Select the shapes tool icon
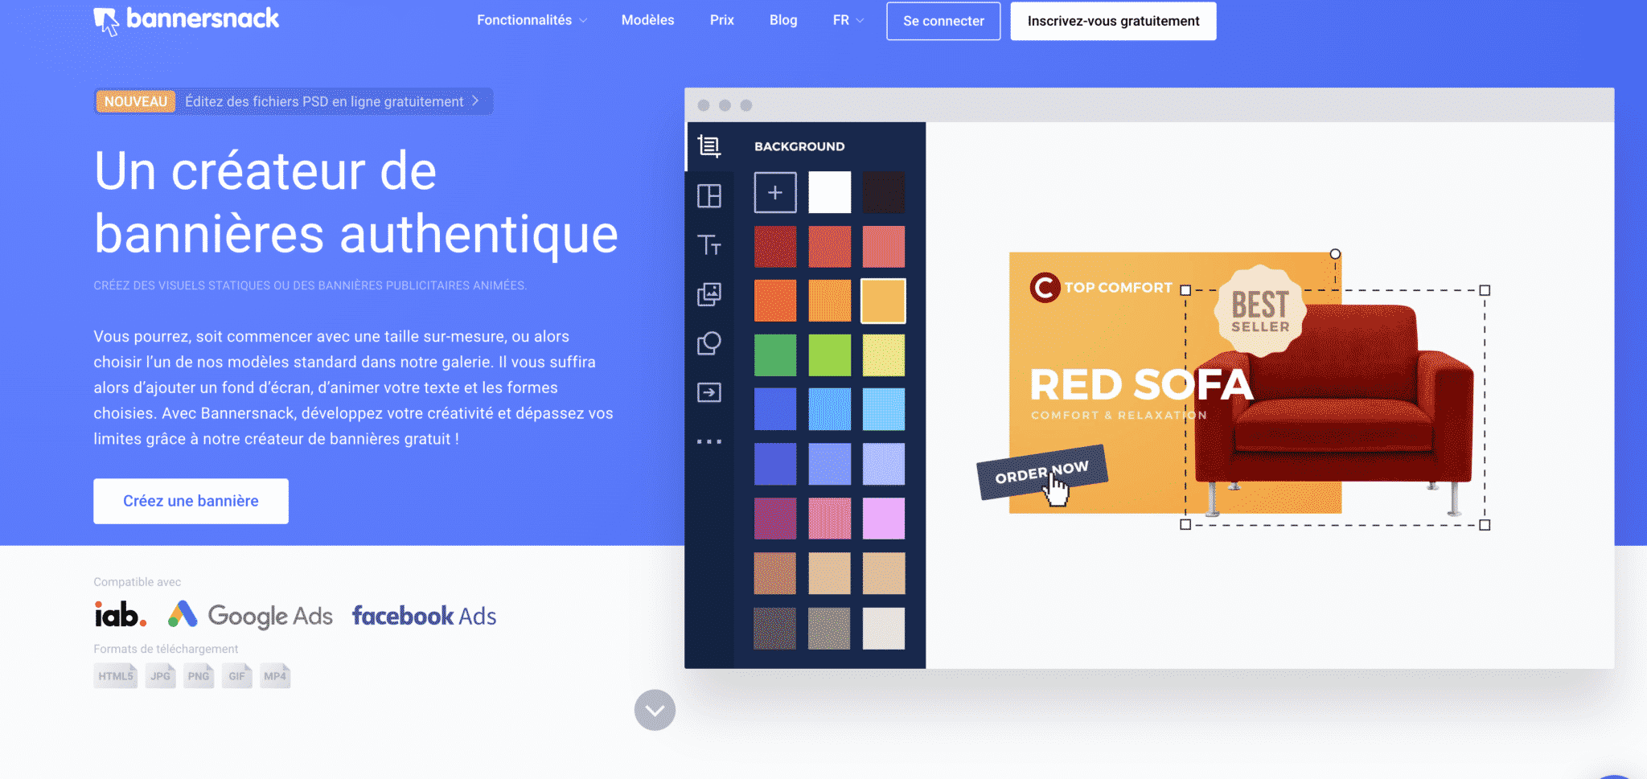Screen dimensions: 1647x779 [x=708, y=343]
